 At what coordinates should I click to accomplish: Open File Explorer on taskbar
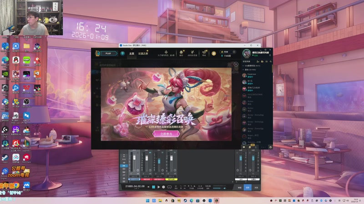(x=160, y=200)
